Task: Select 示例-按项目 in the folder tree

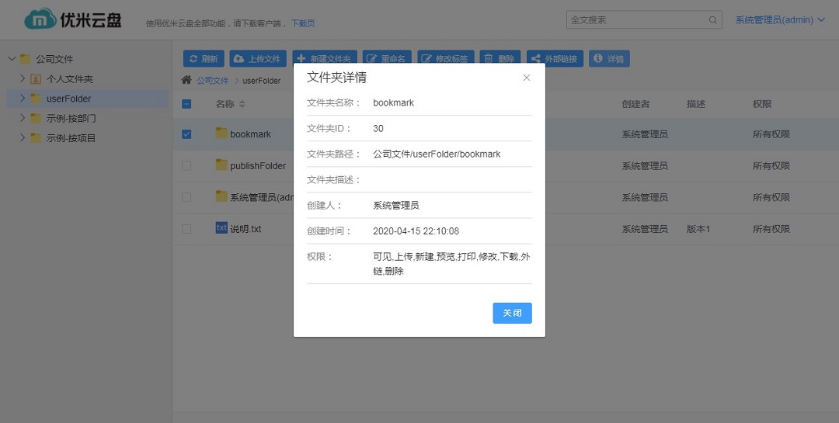Action: coord(71,138)
